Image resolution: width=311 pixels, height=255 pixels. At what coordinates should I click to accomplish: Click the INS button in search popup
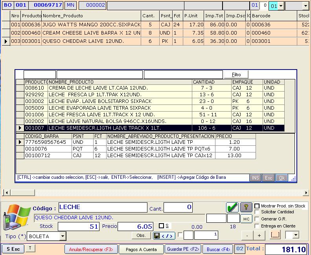(255, 178)
